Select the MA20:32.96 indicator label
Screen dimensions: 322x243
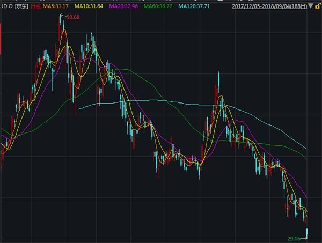point(123,6)
